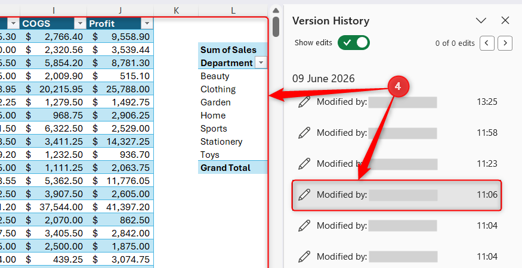Image resolution: width=522 pixels, height=268 pixels.
Task: Select the Clothing pivot row
Action: coord(233,89)
